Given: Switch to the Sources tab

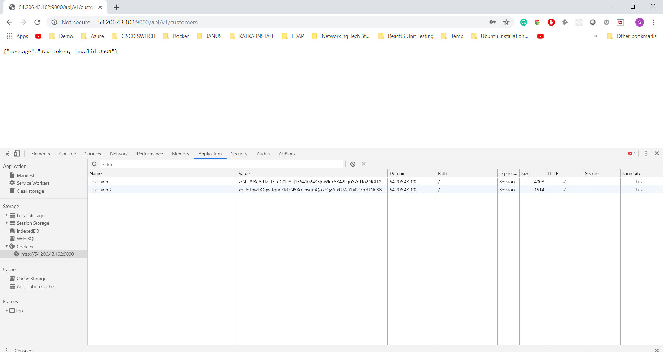Looking at the screenshot, I should 93,154.
